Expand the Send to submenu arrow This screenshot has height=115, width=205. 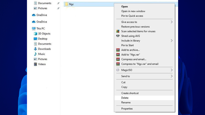tap(171, 76)
